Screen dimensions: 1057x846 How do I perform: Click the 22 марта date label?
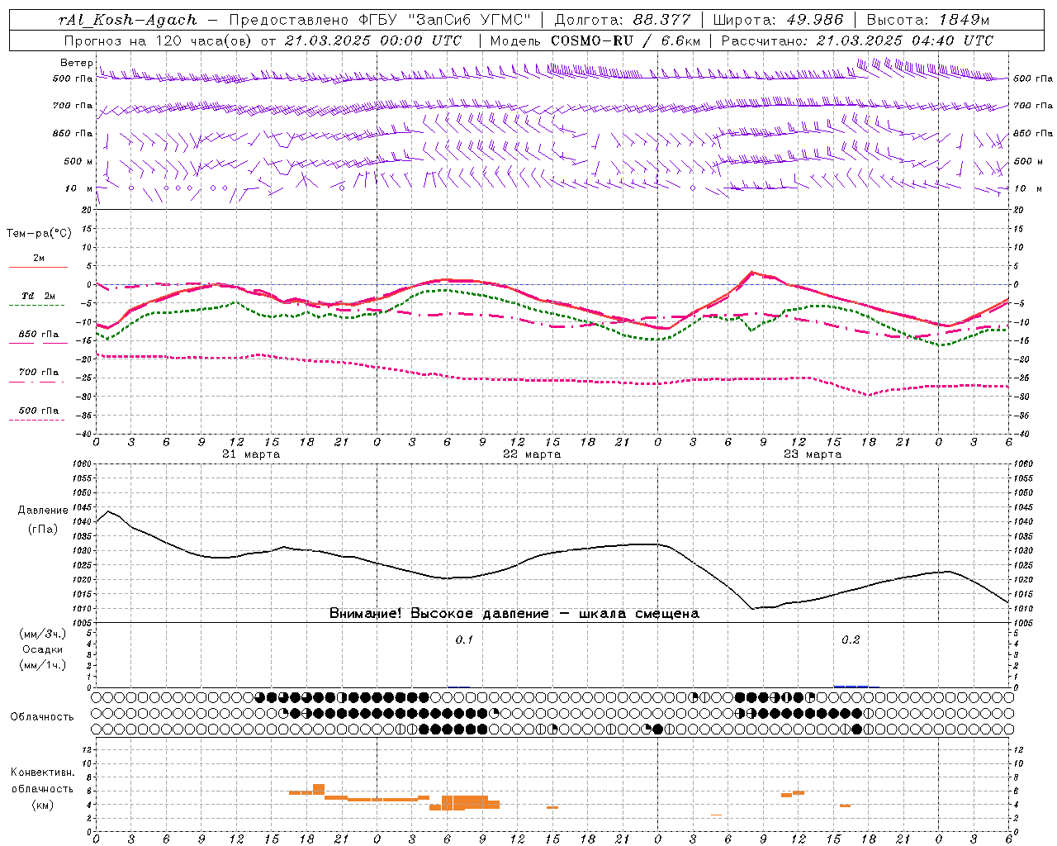532,454
